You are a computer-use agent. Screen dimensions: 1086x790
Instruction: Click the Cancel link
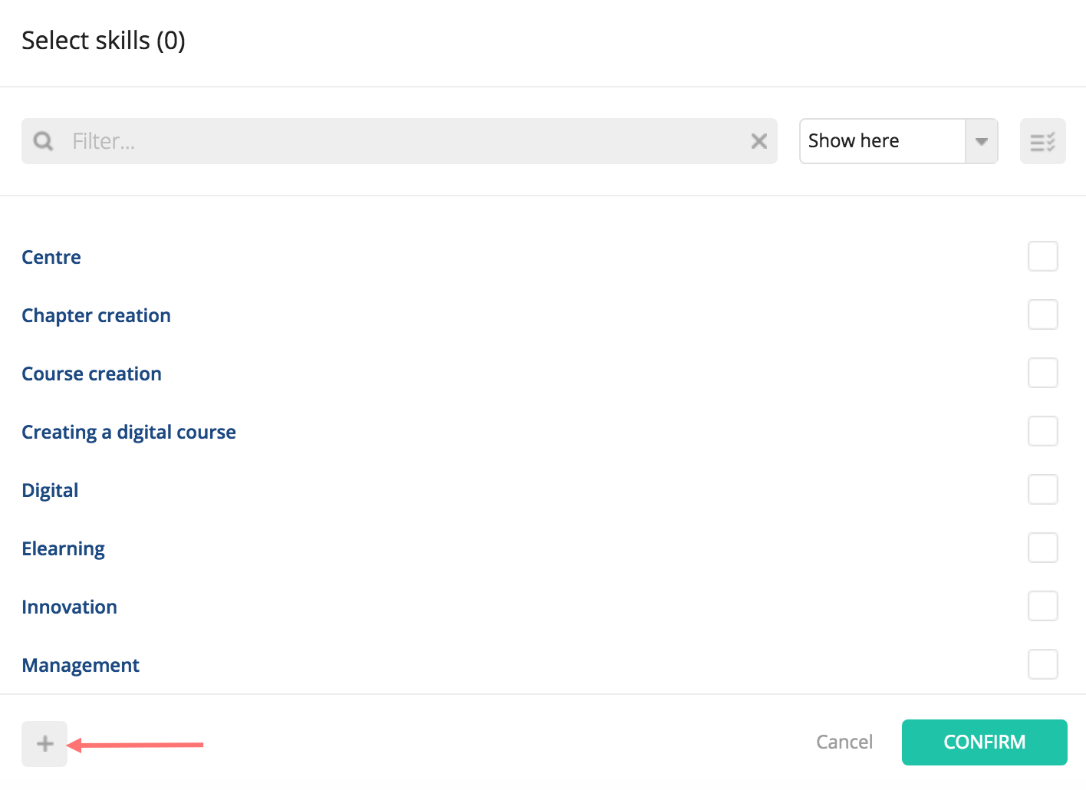click(x=844, y=742)
